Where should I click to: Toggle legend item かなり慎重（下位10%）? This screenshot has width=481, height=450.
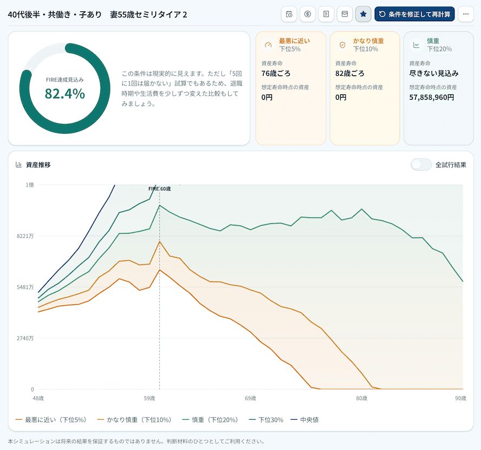(x=134, y=420)
